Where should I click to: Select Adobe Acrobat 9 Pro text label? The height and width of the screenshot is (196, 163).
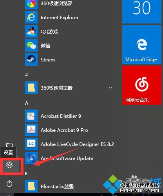pos(64,130)
